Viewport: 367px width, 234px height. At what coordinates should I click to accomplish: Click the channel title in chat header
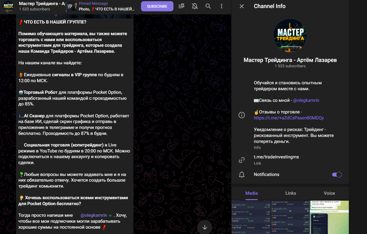42,3
